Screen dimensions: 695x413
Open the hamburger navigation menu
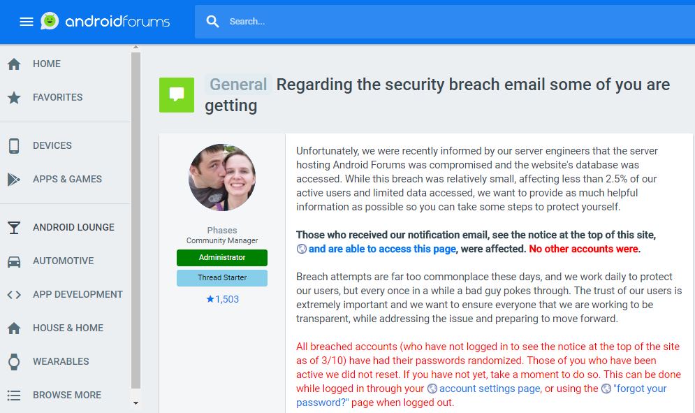27,21
